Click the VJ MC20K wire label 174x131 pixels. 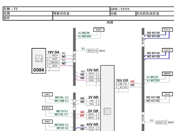(x=153, y=80)
